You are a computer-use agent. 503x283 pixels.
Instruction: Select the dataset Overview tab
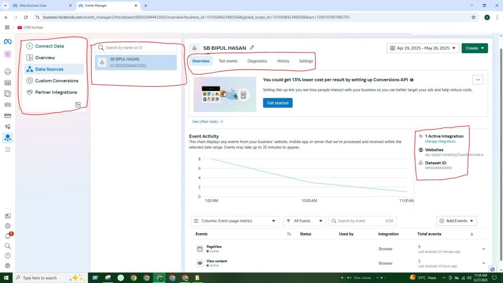(201, 61)
